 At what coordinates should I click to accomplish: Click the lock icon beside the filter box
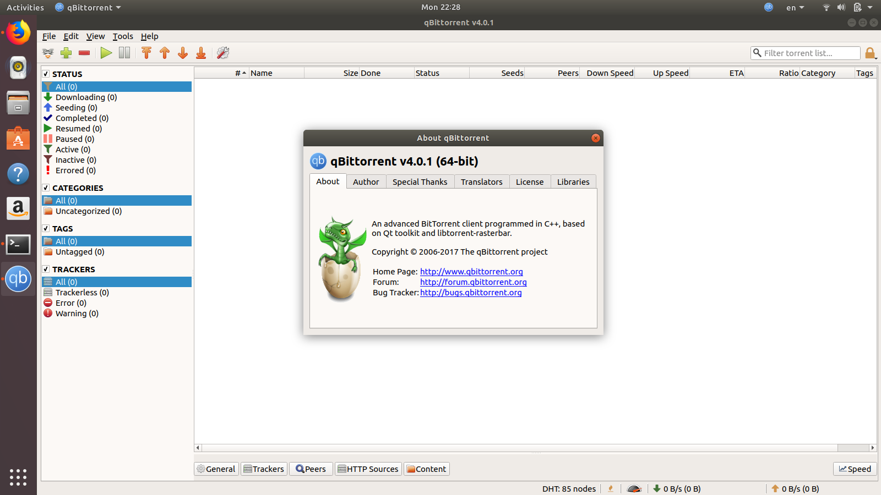coord(870,53)
